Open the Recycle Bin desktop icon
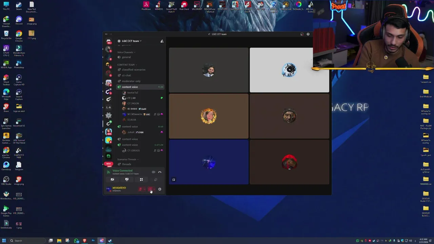 (x=6, y=35)
